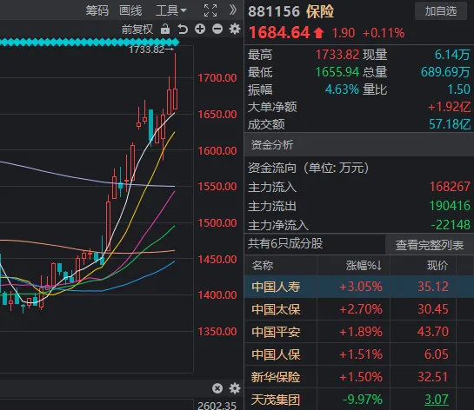Click the 加自选 add to watchlist button
Viewport: 474px width, 410px height.
441,11
